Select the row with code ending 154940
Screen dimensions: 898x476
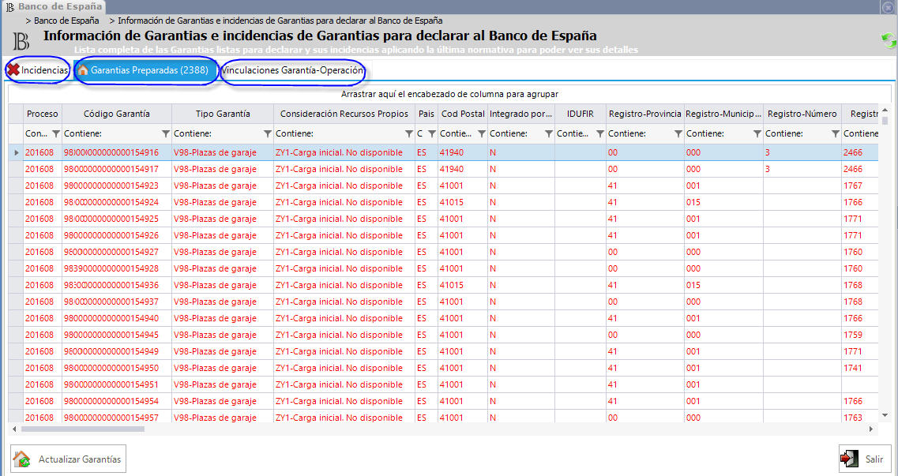(x=443, y=319)
